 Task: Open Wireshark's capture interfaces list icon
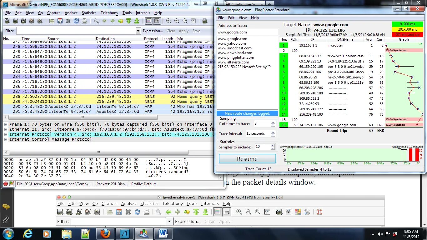coord(7,21)
